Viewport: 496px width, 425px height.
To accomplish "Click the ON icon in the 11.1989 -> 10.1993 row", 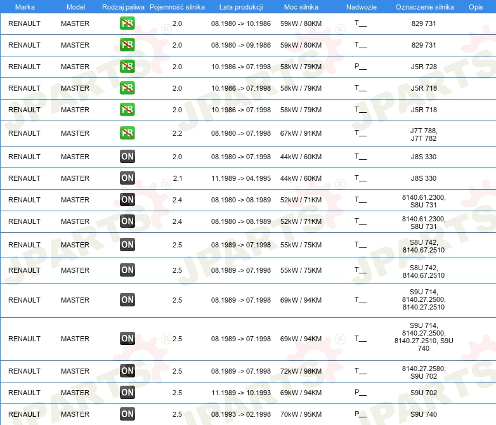I will pos(127,392).
